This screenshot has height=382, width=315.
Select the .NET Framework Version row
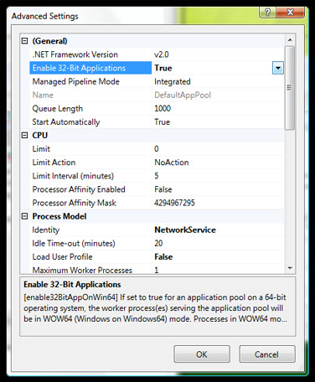pyautogui.click(x=157, y=54)
